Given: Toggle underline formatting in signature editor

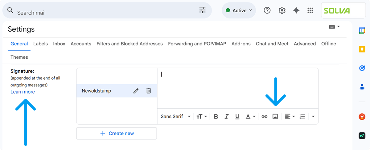Looking at the screenshot, I should (x=237, y=116).
